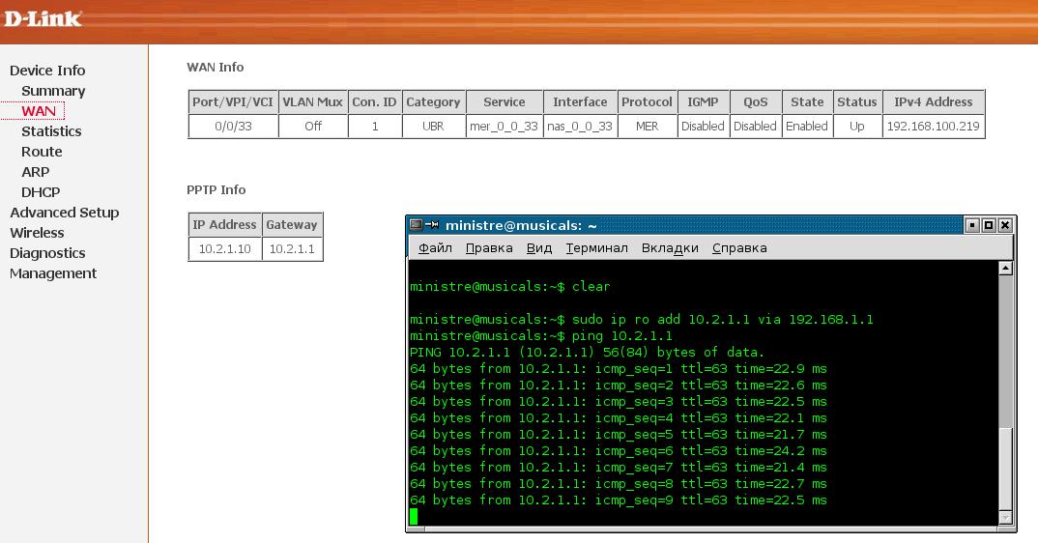Screen dimensions: 1038x543
Task: Open the Route page in sidebar
Action: coord(42,152)
